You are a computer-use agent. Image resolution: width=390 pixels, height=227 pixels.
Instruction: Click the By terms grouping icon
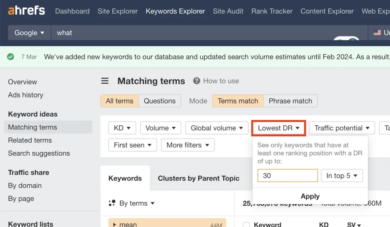click(x=112, y=203)
